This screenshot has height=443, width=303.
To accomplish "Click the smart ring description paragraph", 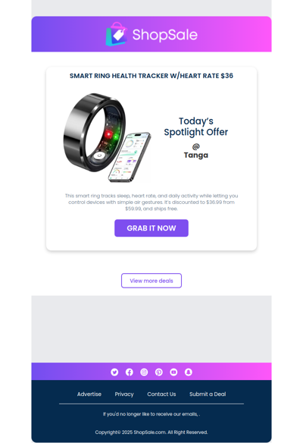I will (151, 203).
